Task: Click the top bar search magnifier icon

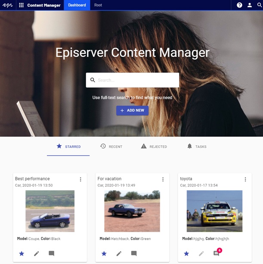Action: [258, 5]
